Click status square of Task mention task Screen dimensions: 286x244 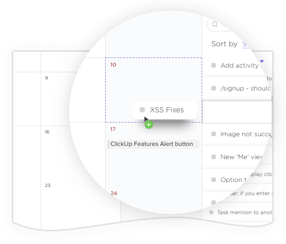click(211, 212)
